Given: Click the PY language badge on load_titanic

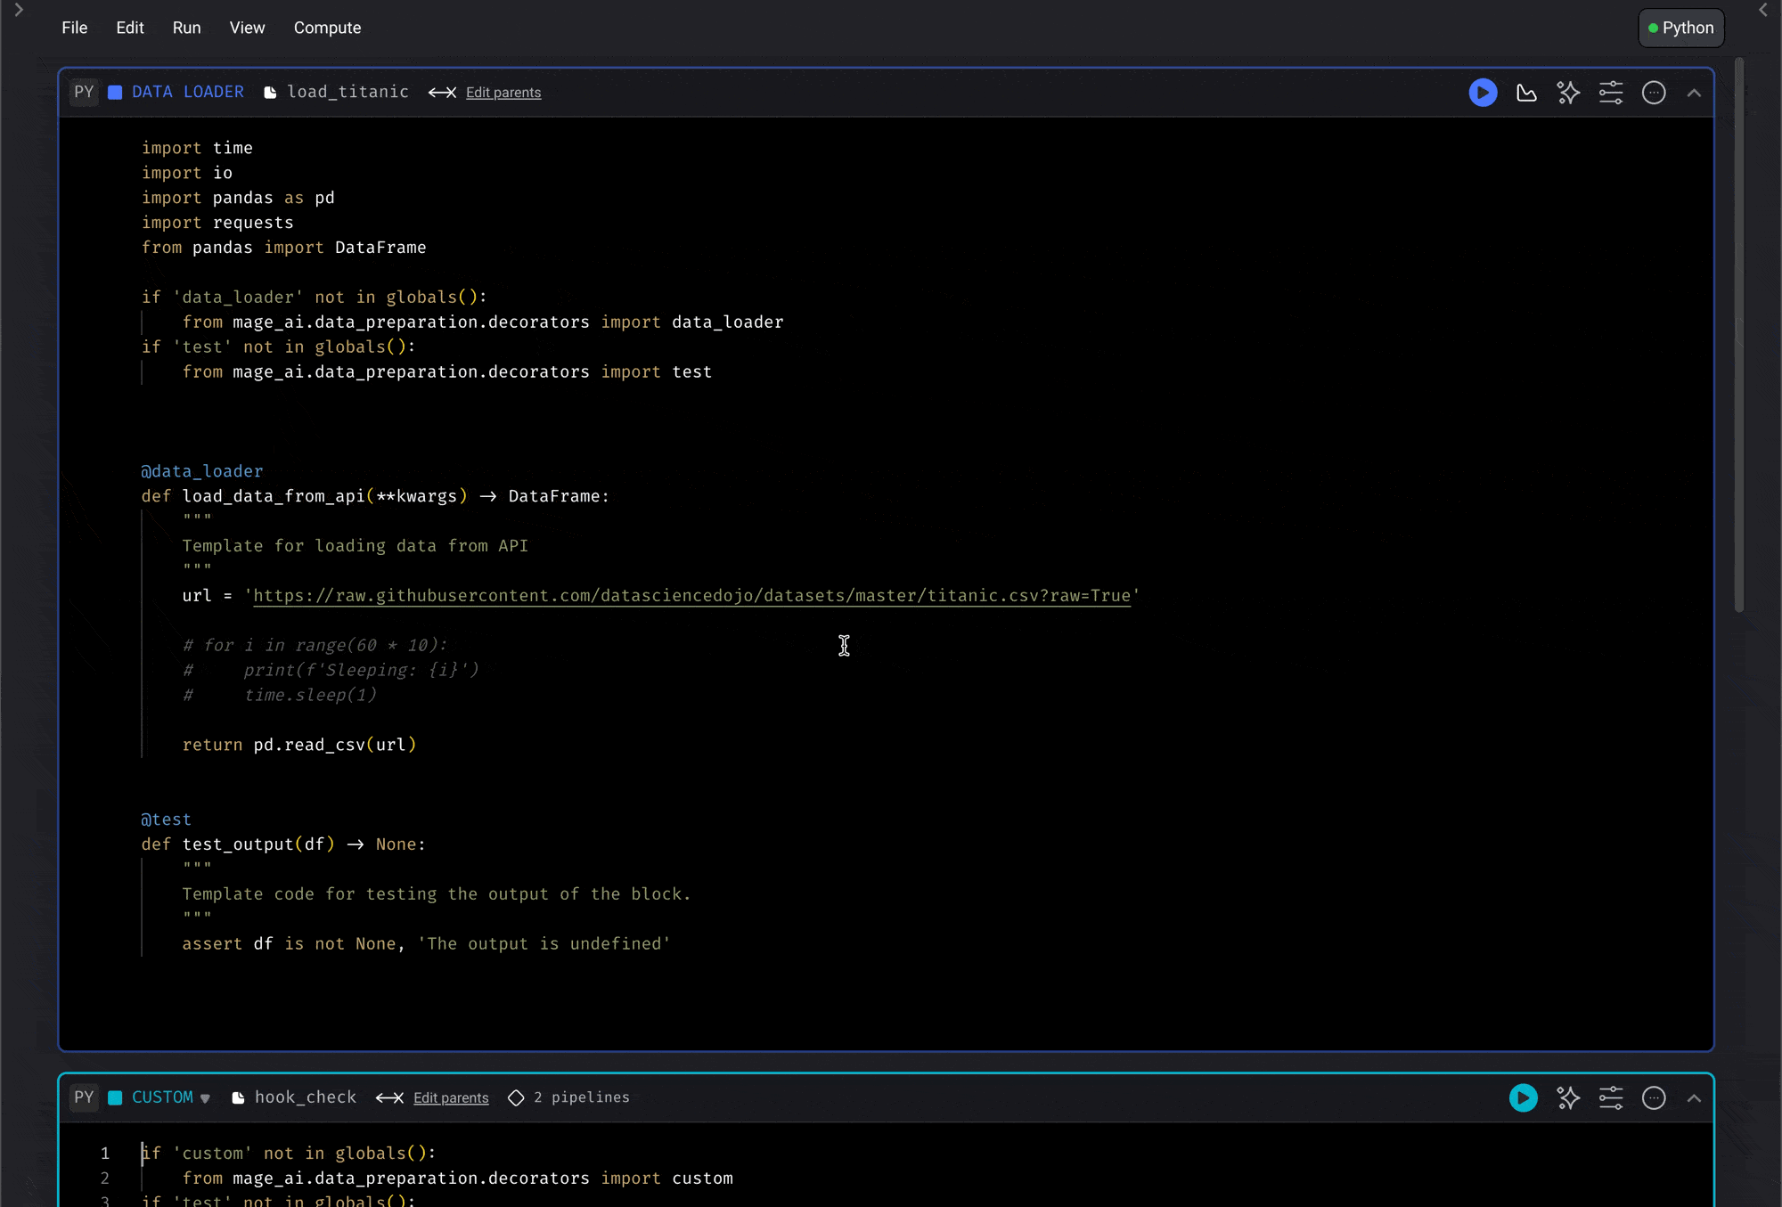Looking at the screenshot, I should (84, 92).
